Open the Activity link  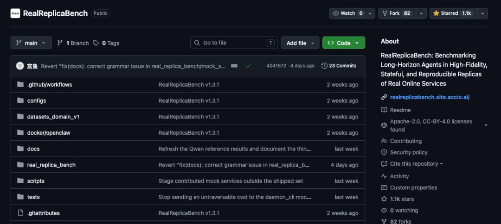(399, 176)
